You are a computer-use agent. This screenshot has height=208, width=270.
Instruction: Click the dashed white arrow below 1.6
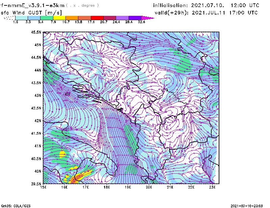coord(9,18)
